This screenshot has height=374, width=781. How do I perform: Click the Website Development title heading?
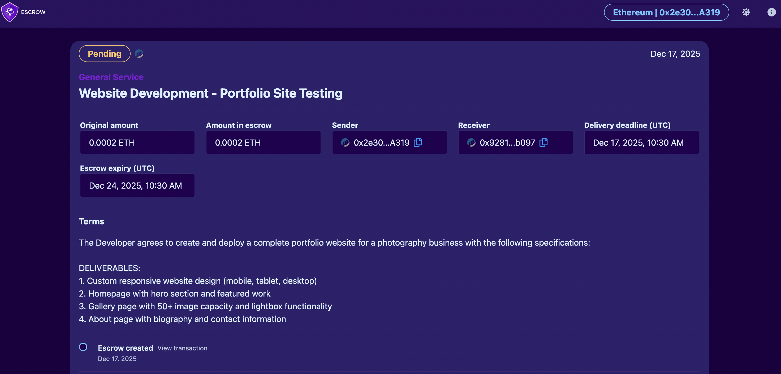[210, 93]
